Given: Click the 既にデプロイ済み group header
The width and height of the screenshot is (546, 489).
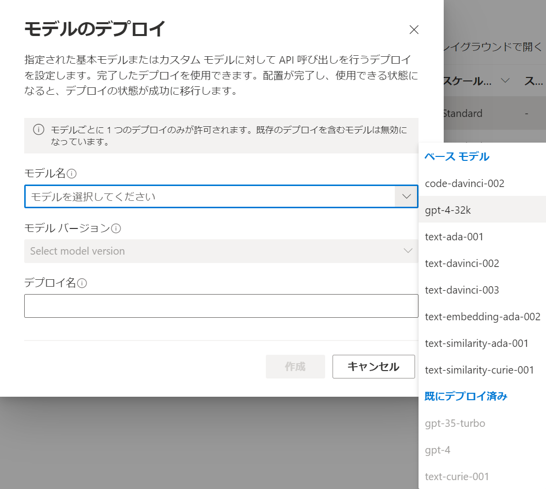Looking at the screenshot, I should (x=465, y=396).
